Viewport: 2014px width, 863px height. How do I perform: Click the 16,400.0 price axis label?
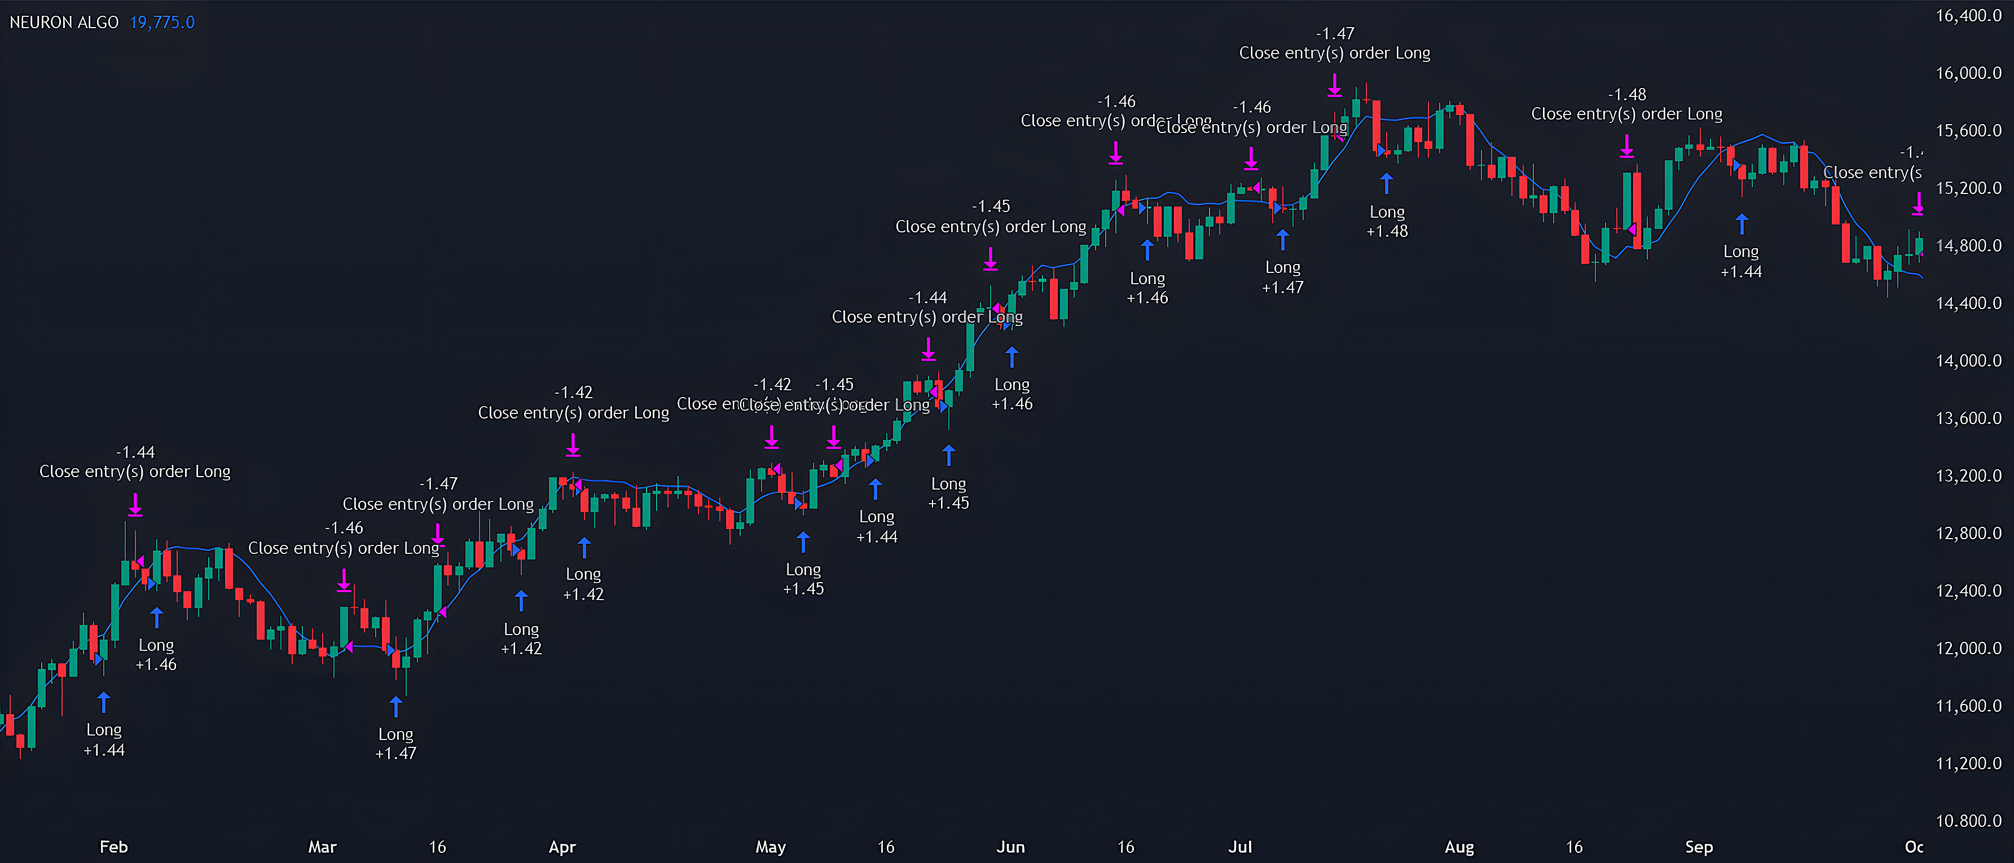coord(1969,16)
